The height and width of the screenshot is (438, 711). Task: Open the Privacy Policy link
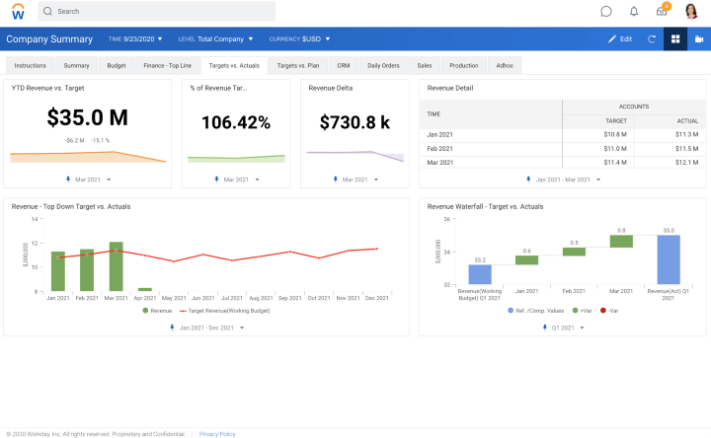click(217, 434)
